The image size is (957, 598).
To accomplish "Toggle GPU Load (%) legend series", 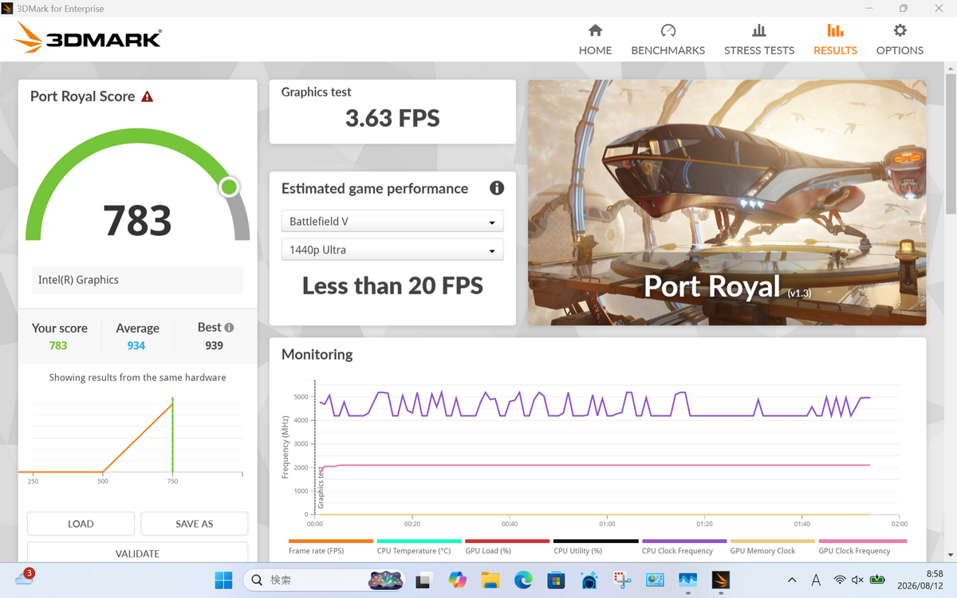I will click(x=507, y=547).
